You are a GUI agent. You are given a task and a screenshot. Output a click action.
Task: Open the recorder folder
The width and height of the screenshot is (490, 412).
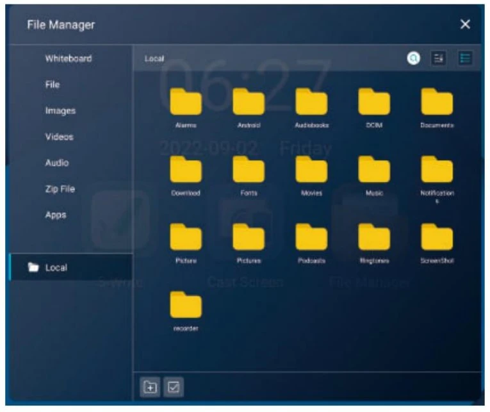pyautogui.click(x=186, y=305)
